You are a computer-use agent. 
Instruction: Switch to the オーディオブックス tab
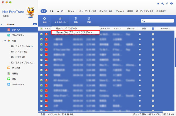[x=145, y=11]
